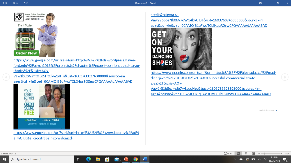Click the 'Type here to search' box
The width and height of the screenshot is (291, 163).
pyautogui.click(x=41, y=159)
